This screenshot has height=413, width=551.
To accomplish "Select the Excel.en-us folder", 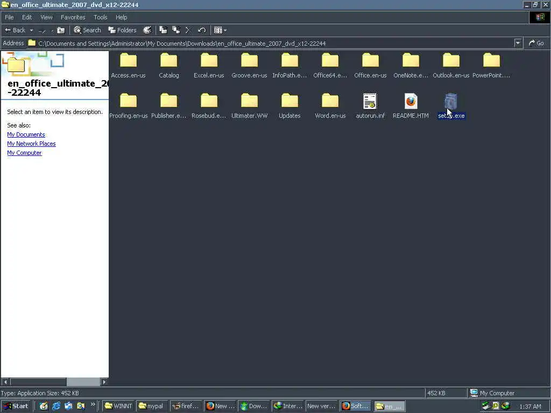I will click(x=209, y=66).
